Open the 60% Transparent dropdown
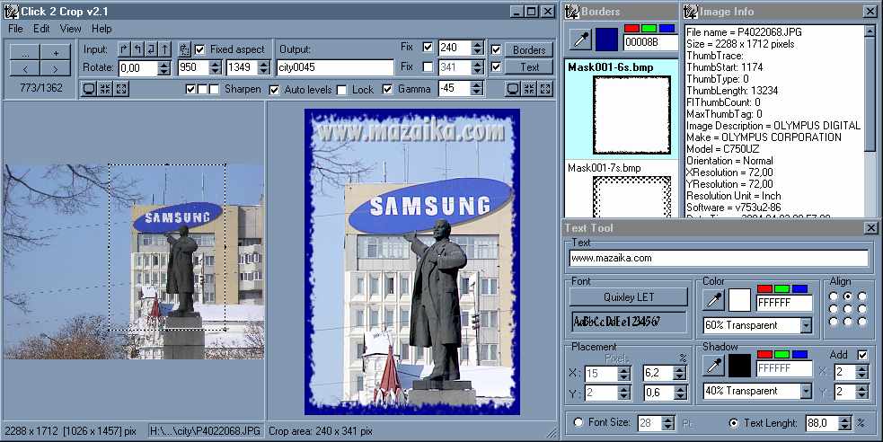This screenshot has height=442, width=883. tap(806, 325)
